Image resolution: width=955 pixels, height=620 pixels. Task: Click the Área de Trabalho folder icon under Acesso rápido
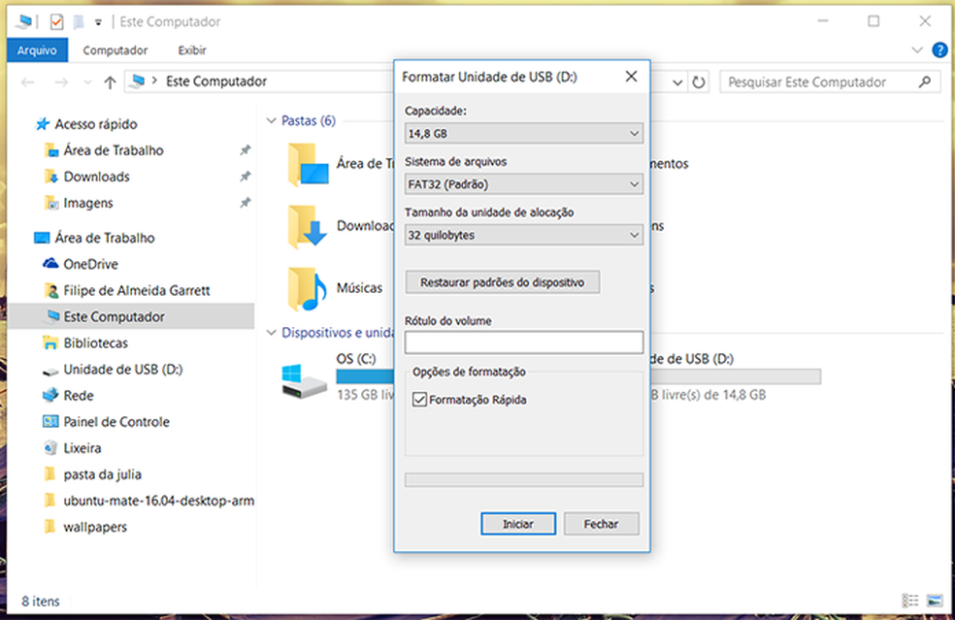51,150
